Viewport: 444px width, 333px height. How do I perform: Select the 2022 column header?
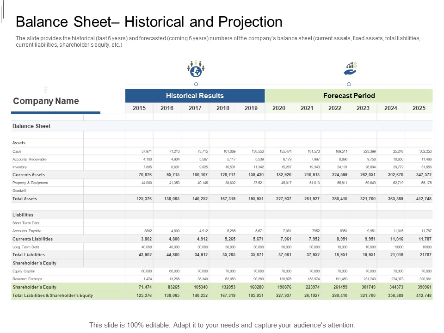click(335, 108)
